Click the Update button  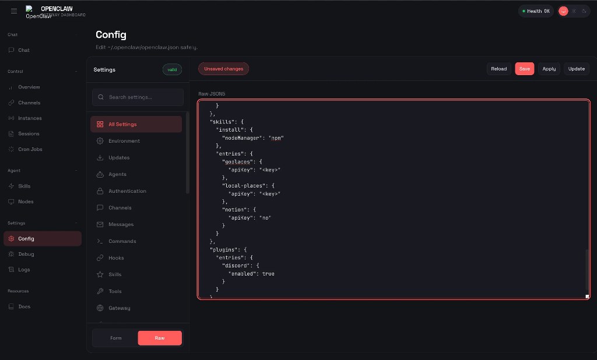pos(577,69)
